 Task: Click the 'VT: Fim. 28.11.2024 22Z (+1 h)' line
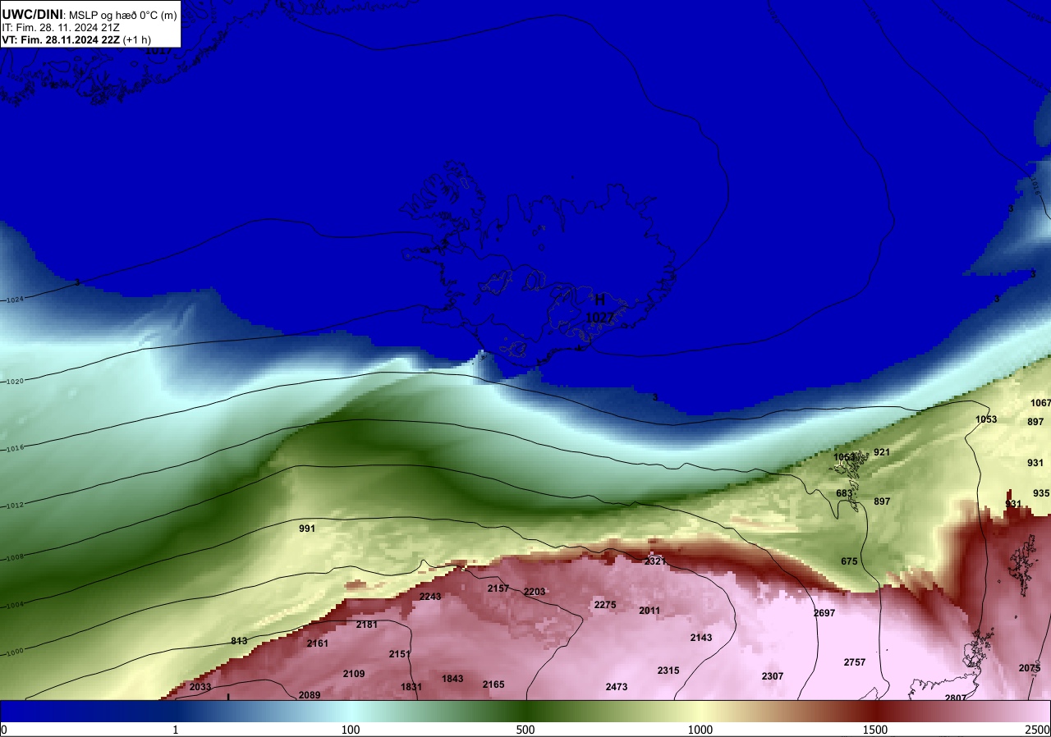[x=75, y=39]
